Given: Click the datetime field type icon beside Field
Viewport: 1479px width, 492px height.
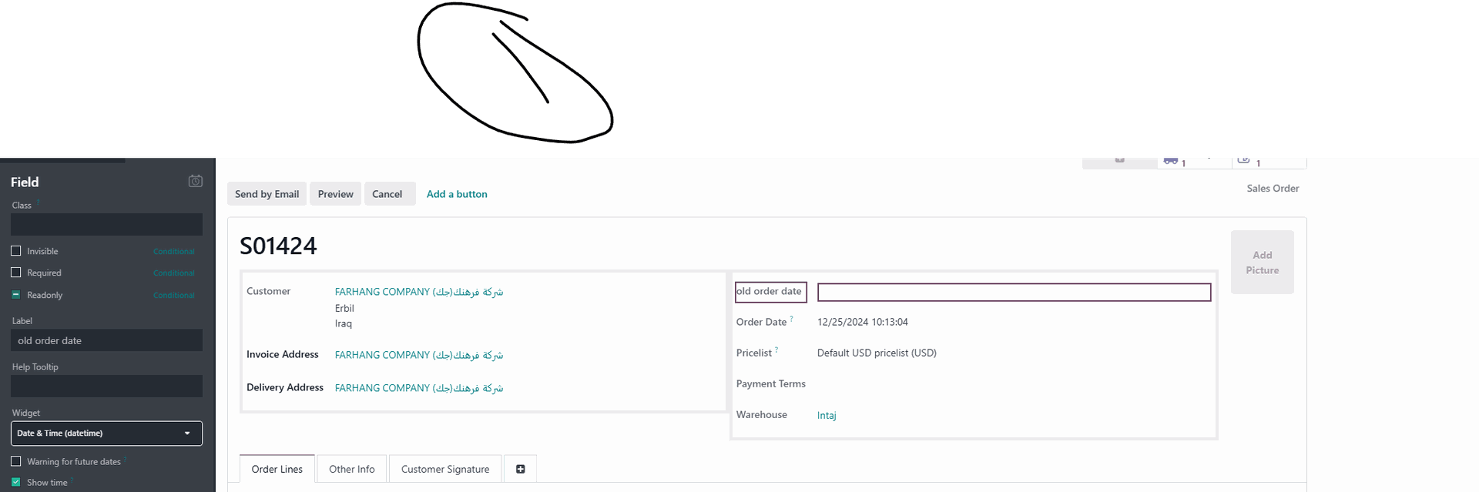Looking at the screenshot, I should coord(196,181).
